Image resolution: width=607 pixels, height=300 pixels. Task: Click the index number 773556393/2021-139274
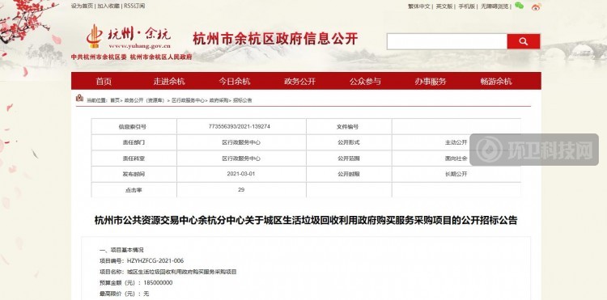[x=240, y=126]
